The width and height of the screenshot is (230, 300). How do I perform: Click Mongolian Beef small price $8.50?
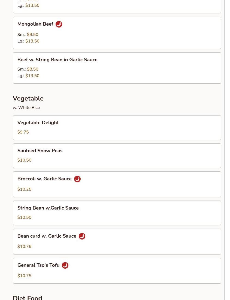tap(32, 35)
